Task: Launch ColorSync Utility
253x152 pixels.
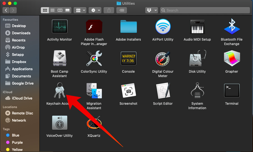Action: [94, 58]
